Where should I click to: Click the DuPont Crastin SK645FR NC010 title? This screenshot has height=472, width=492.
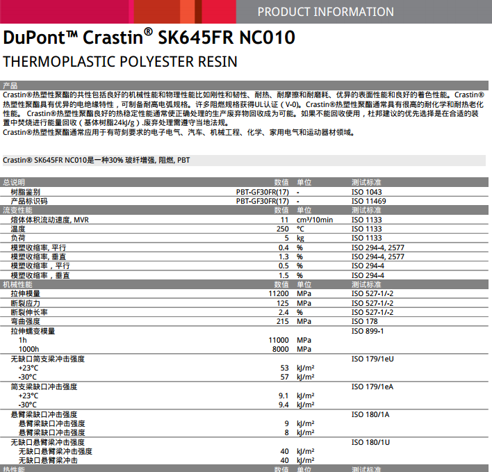[x=149, y=37]
